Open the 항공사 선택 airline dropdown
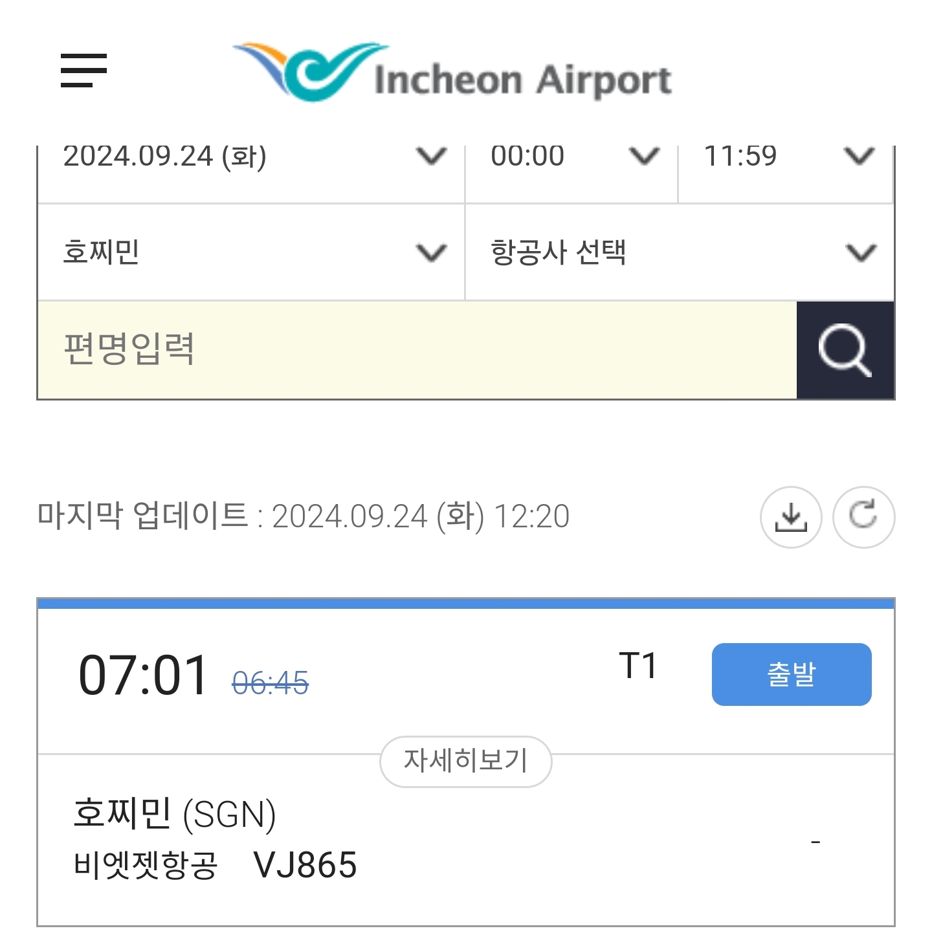The height and width of the screenshot is (944, 932). pos(680,252)
